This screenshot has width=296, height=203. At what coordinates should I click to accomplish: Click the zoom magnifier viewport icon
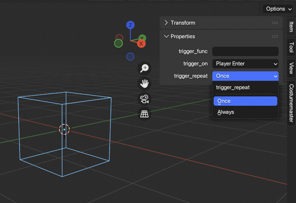tap(145, 68)
